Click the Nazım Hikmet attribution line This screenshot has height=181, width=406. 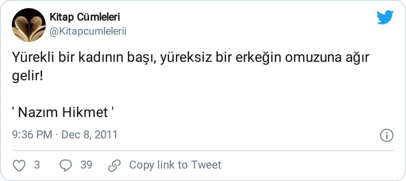point(63,112)
